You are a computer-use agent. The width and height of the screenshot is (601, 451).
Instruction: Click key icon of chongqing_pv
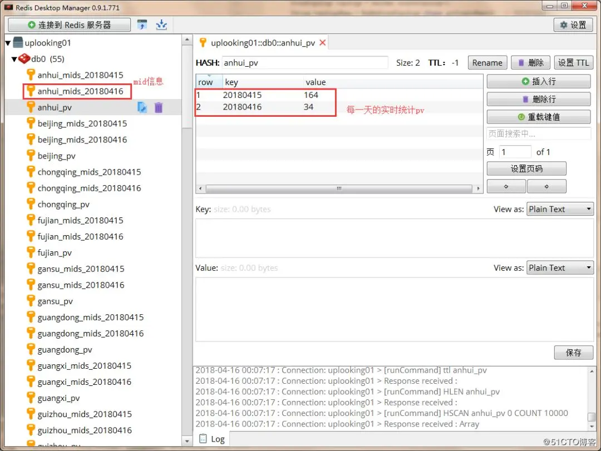(x=31, y=204)
